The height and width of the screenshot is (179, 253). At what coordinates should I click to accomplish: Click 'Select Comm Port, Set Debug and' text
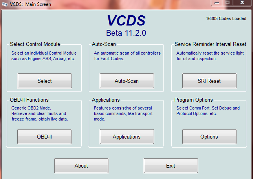[x=208, y=108]
